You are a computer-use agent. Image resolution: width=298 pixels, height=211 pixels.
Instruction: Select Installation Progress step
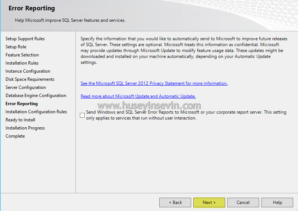pos(25,128)
